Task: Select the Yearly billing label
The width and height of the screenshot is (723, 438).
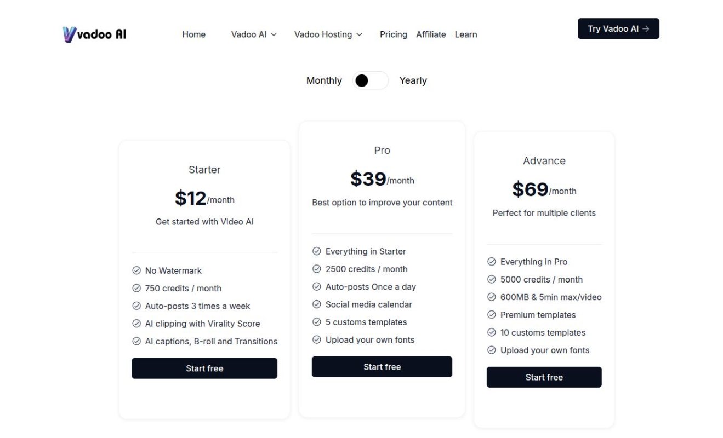Action: click(x=413, y=80)
